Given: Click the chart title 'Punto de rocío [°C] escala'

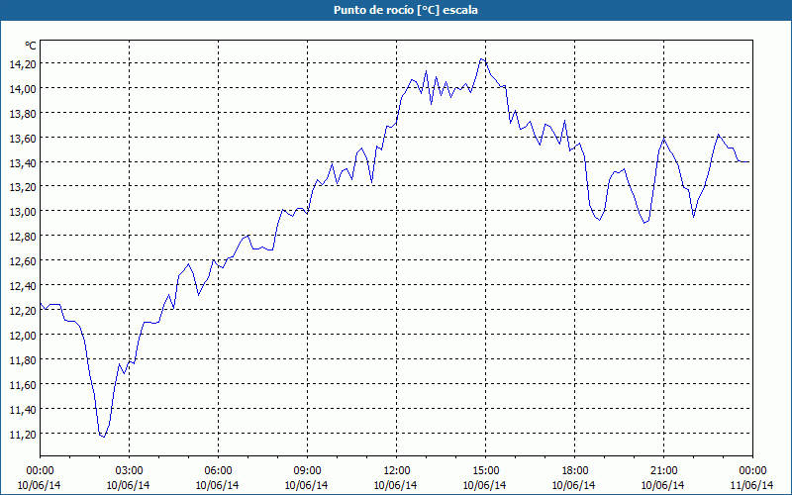Looking at the screenshot, I should coord(406,10).
